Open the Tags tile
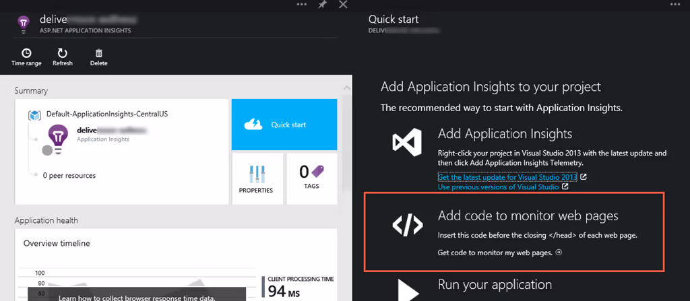This screenshot has height=301, width=690. coord(311,178)
